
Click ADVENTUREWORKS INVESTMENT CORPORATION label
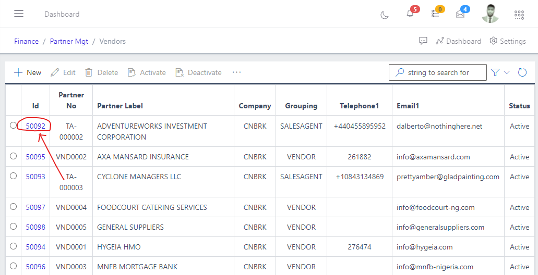[152, 131]
